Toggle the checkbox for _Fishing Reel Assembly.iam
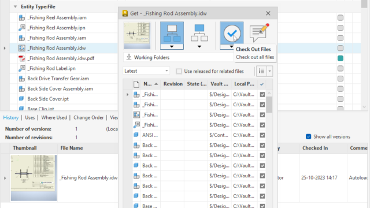 (341, 18)
